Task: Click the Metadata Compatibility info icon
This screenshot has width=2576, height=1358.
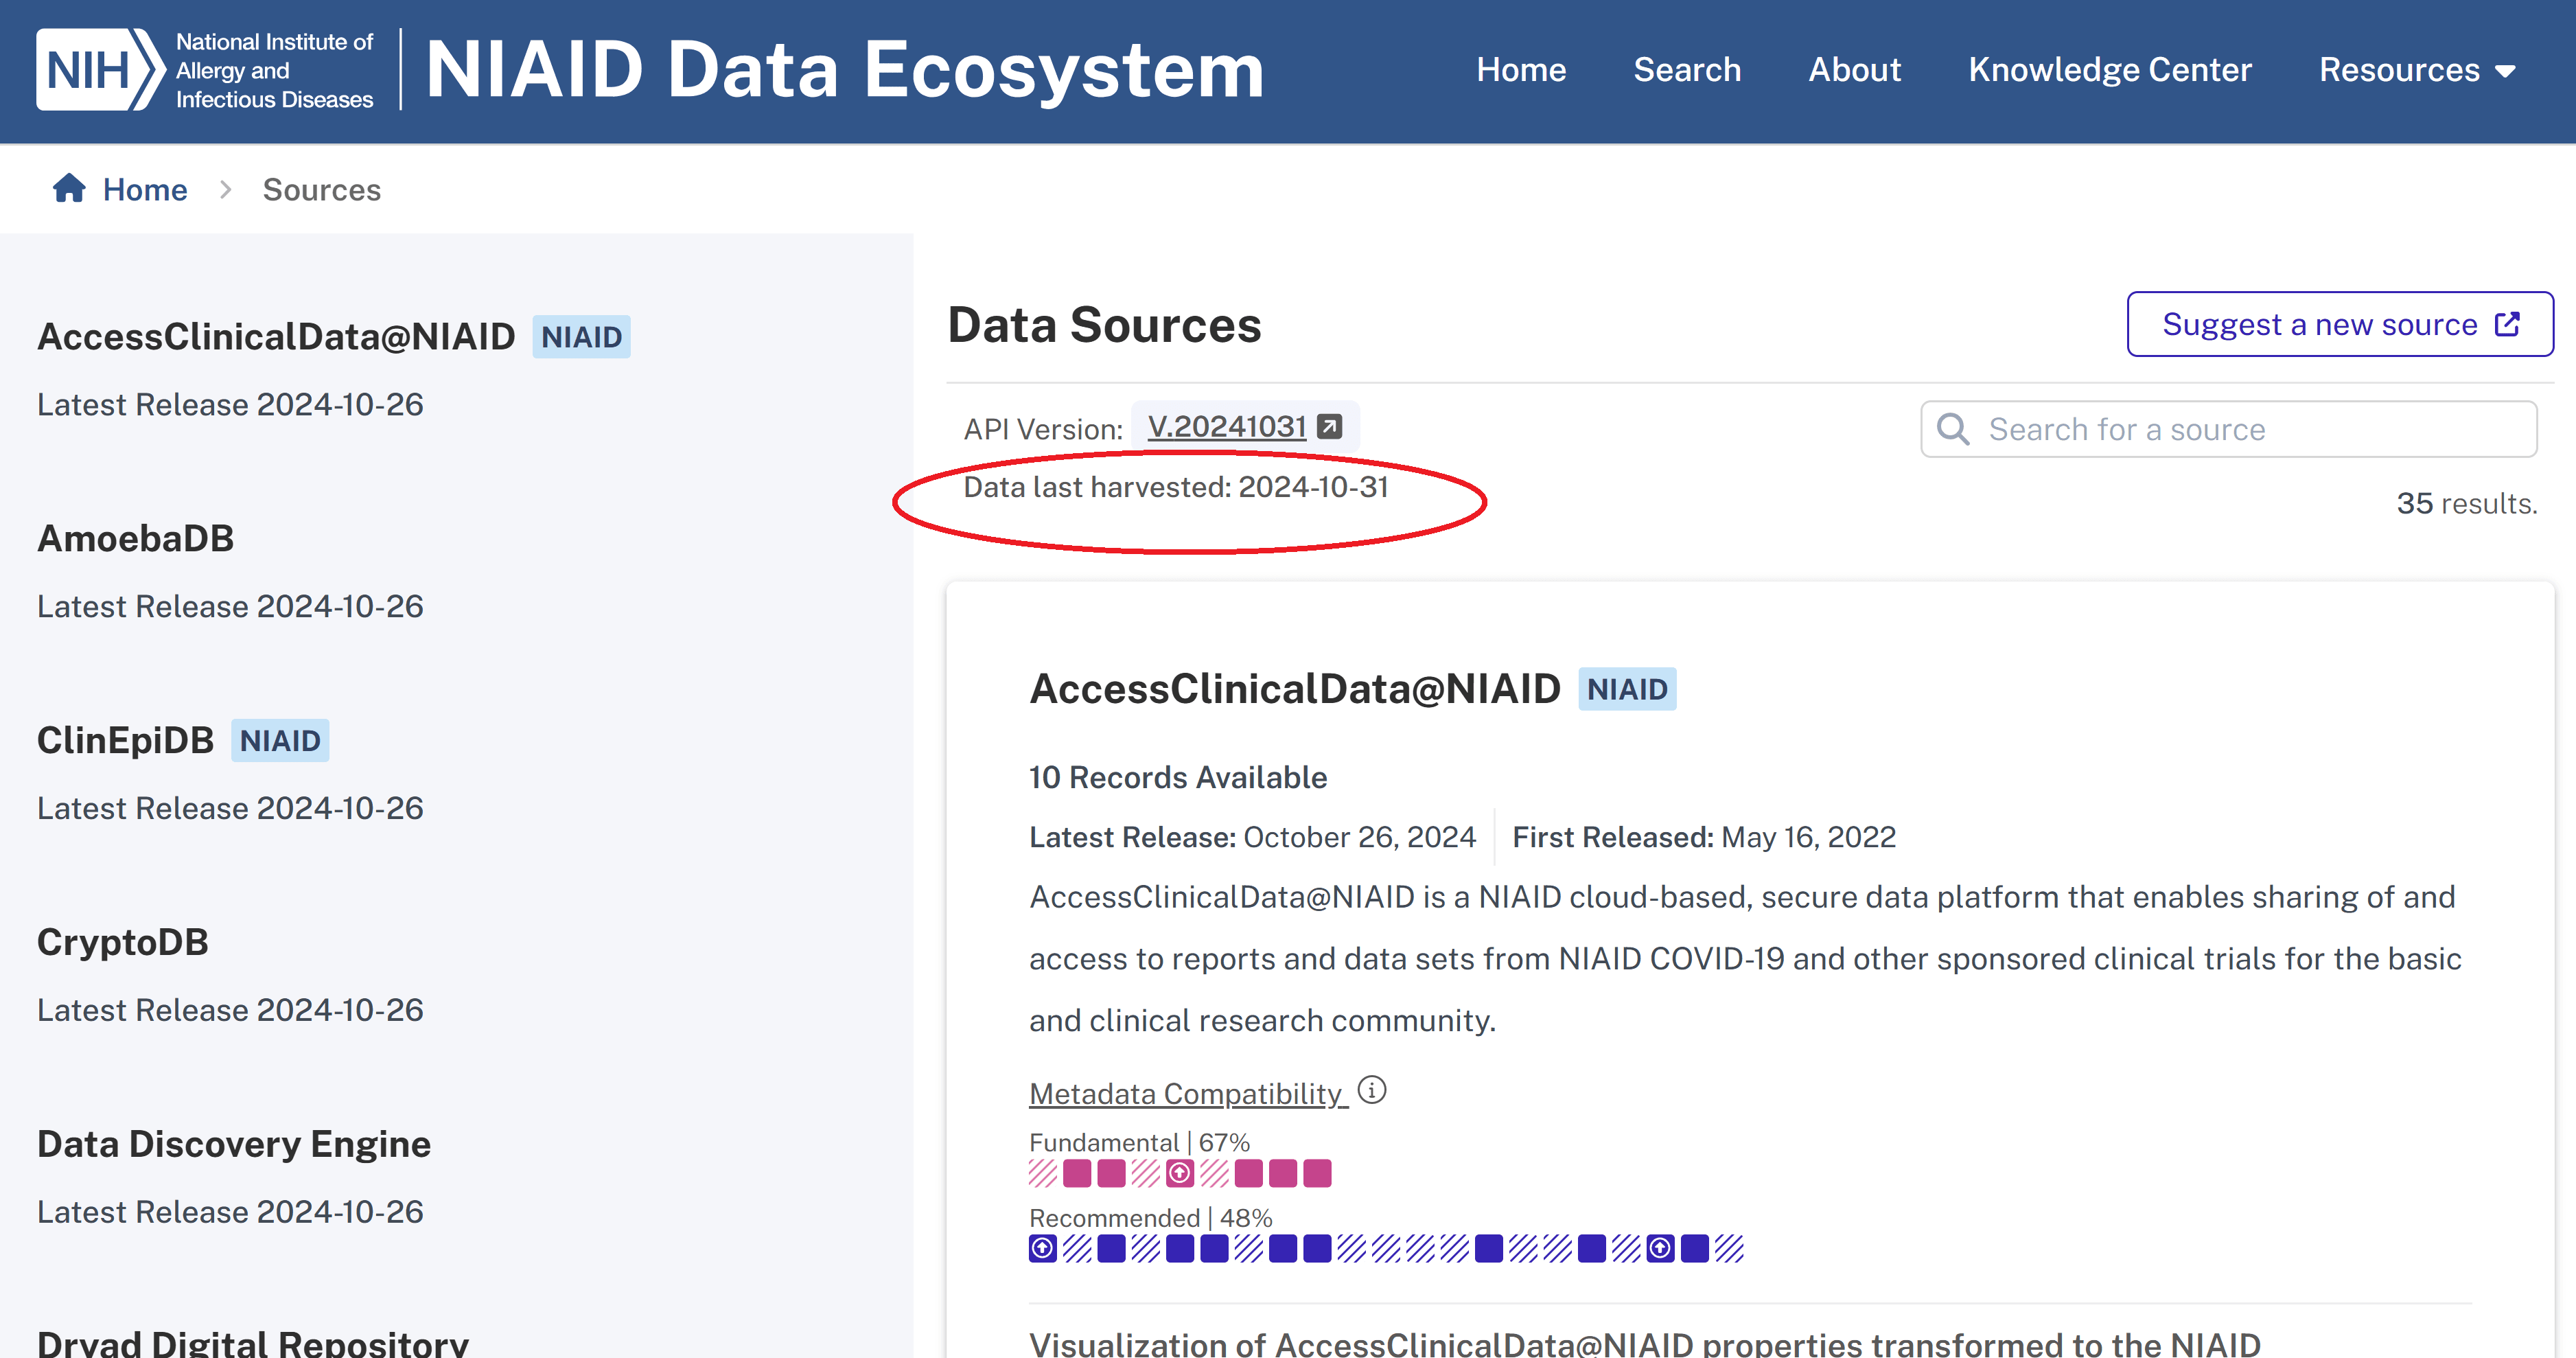Action: click(1372, 1090)
